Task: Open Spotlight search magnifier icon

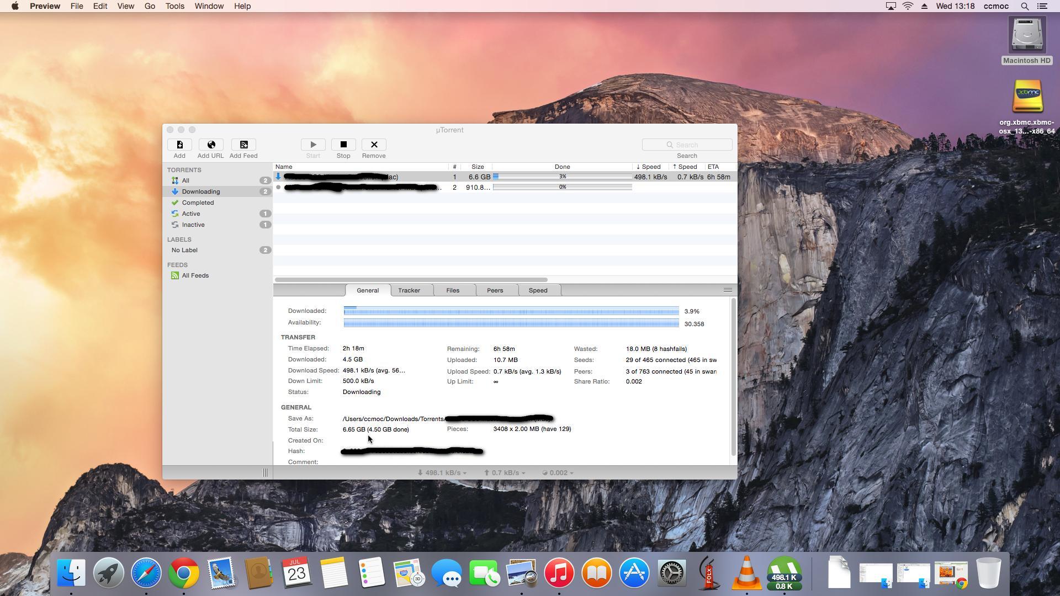Action: click(1025, 6)
